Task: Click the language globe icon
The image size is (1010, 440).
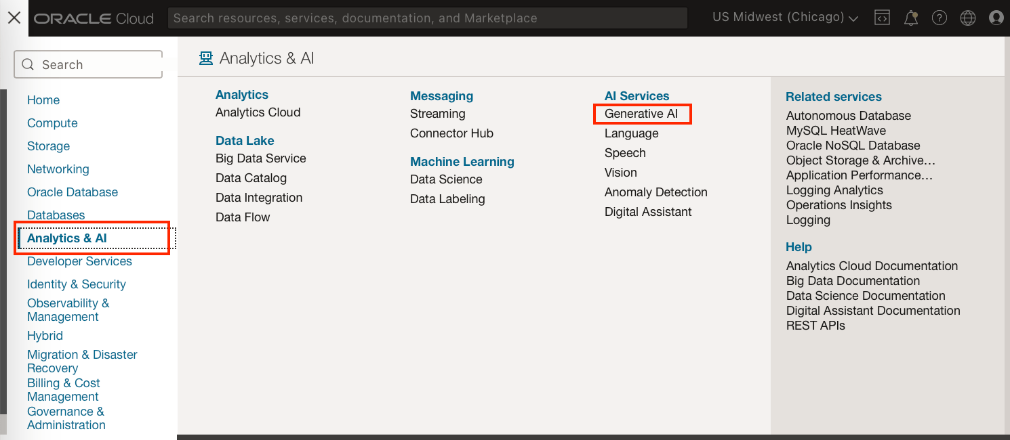Action: click(x=967, y=18)
